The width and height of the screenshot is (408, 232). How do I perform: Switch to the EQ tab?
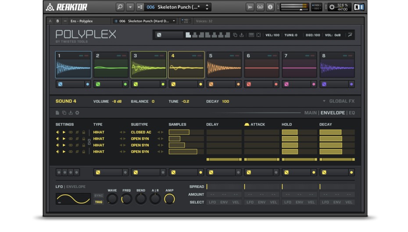click(352, 113)
